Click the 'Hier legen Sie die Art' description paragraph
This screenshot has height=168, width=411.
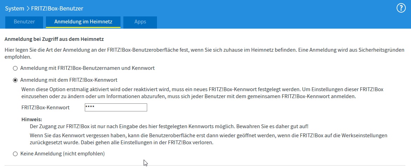point(205,53)
